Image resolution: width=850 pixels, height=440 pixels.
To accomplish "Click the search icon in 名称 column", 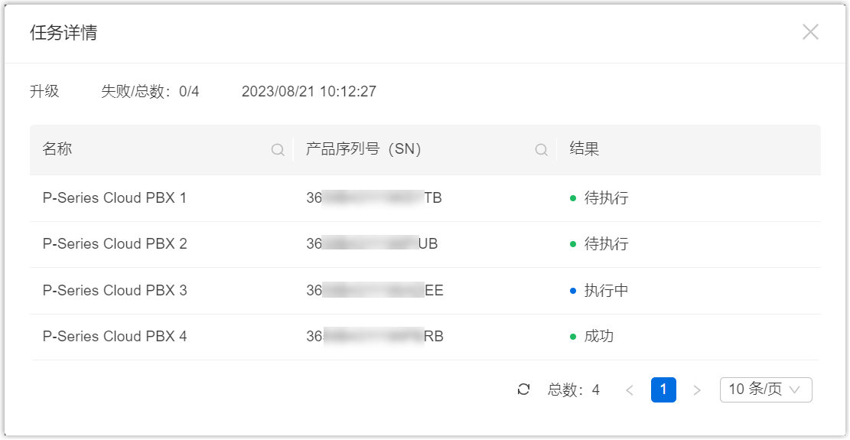I will tap(278, 150).
